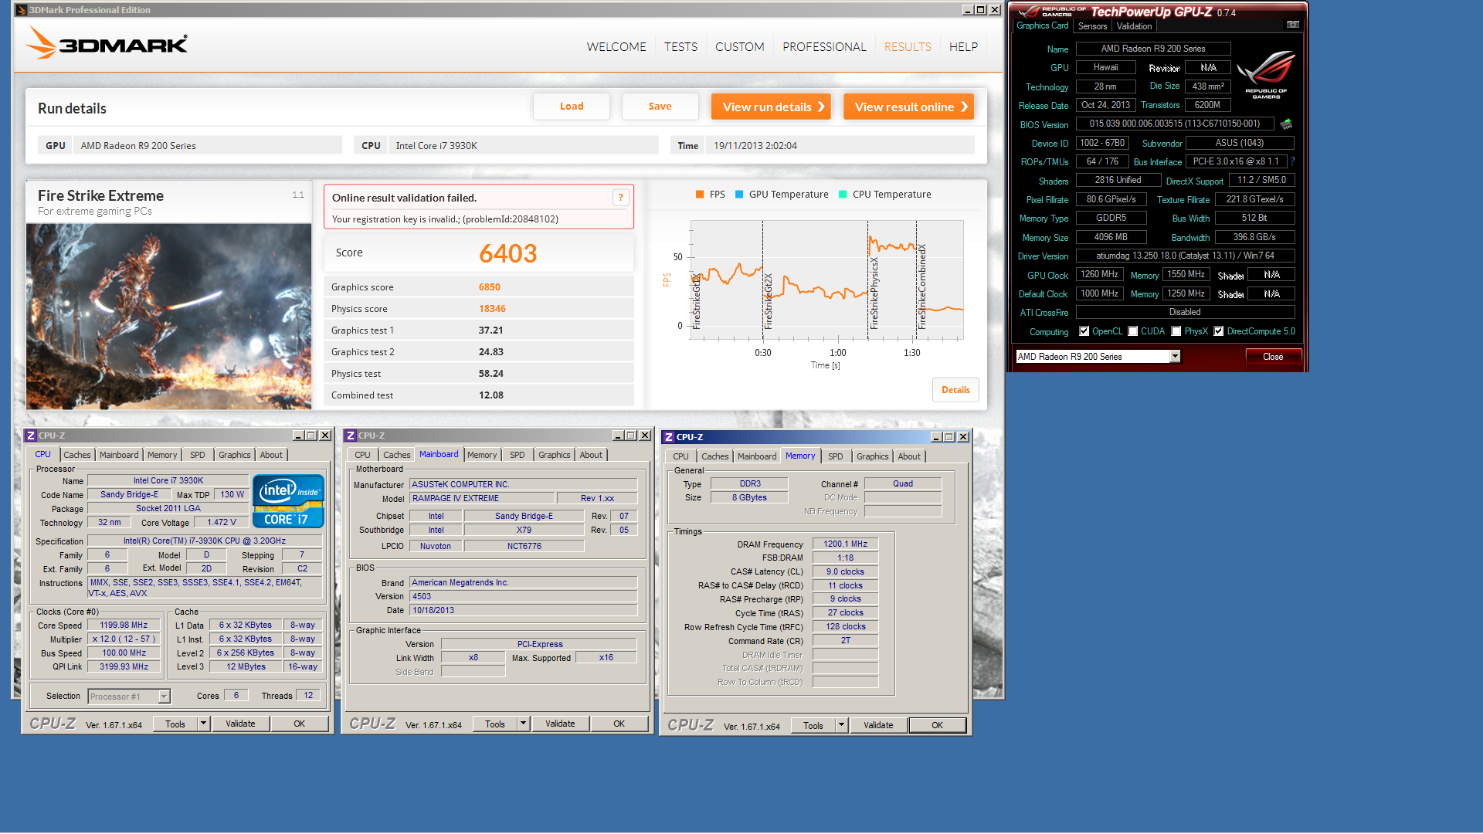The width and height of the screenshot is (1483, 834).
Task: Toggle the PhysX checkbox in GPU-Z
Action: [1176, 331]
